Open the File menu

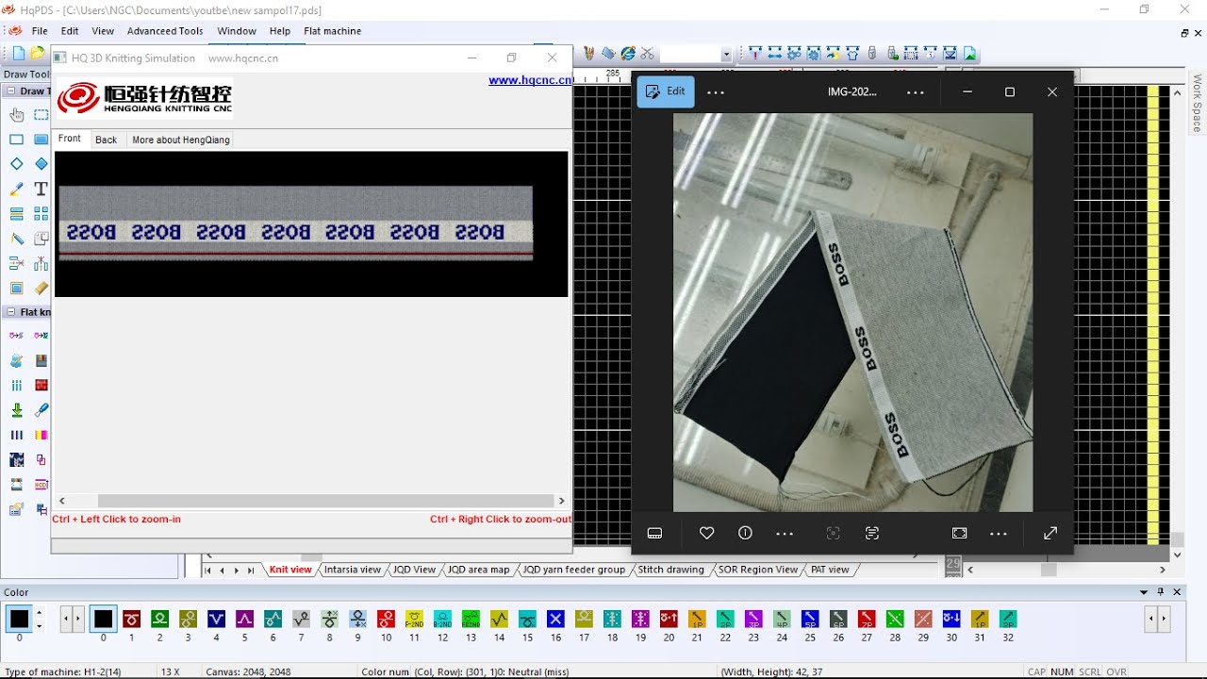coord(40,31)
